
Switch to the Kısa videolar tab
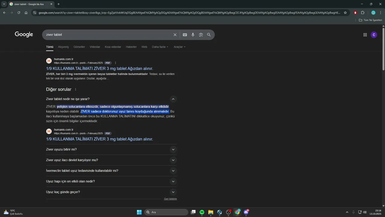coord(113,47)
